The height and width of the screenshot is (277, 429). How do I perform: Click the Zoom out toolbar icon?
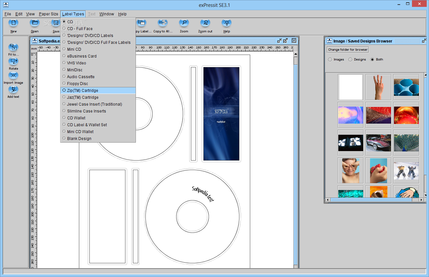[205, 23]
